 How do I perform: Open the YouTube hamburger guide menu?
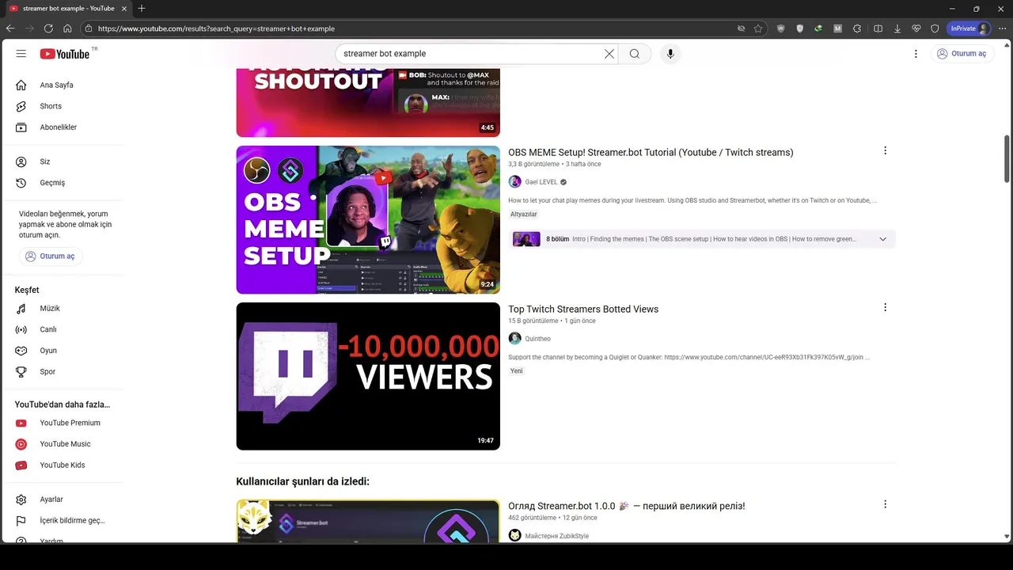21,54
